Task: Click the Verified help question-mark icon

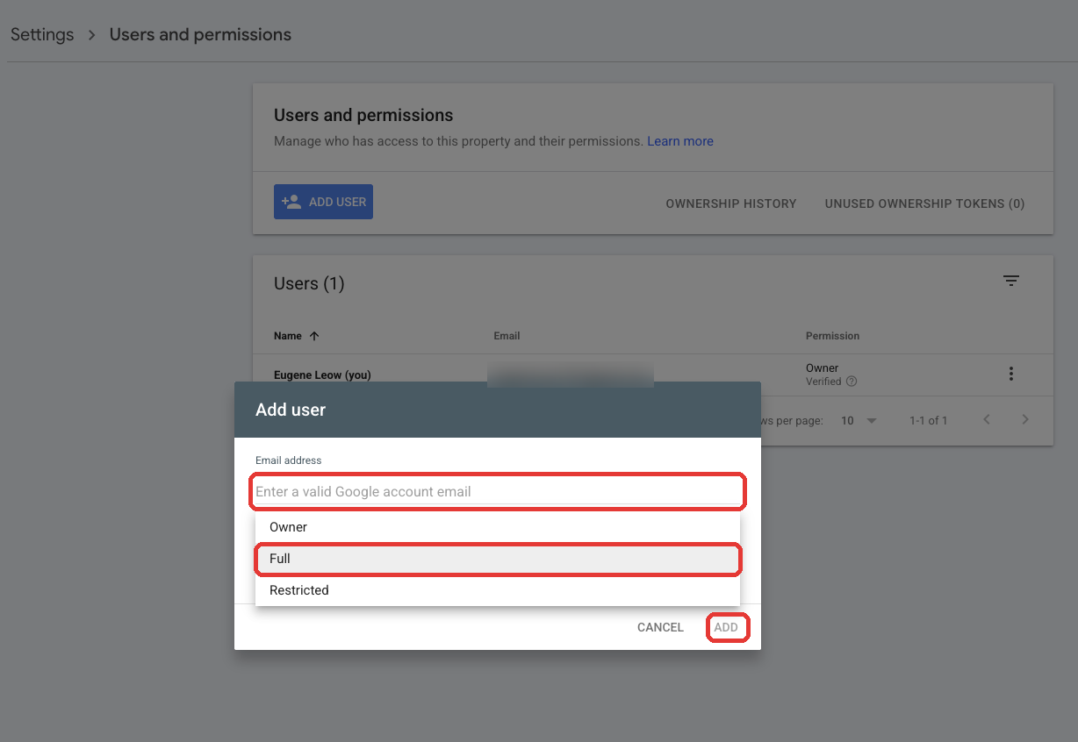Action: click(852, 382)
